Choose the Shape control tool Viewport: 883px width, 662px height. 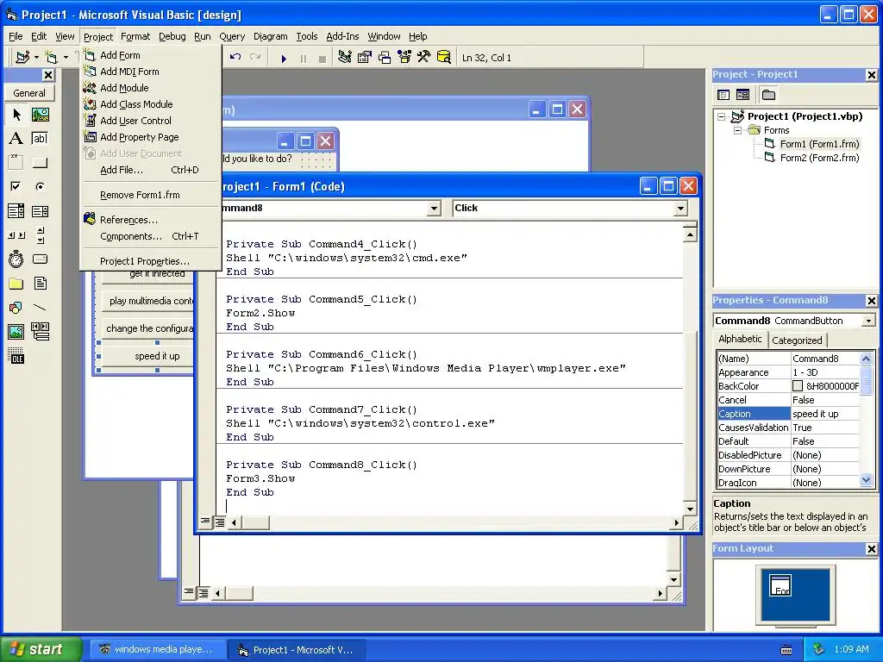click(16, 308)
